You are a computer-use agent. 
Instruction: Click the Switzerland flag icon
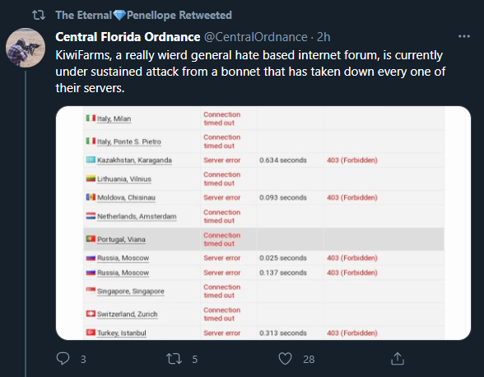pos(91,314)
